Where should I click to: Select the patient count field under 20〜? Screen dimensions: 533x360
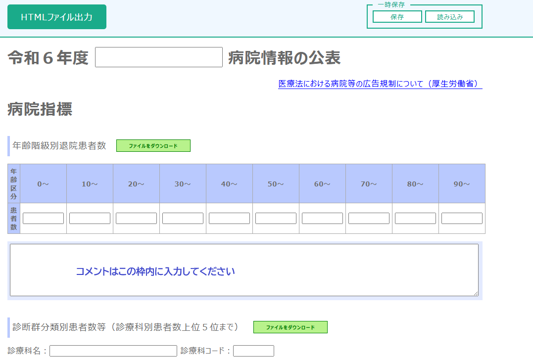(136, 218)
